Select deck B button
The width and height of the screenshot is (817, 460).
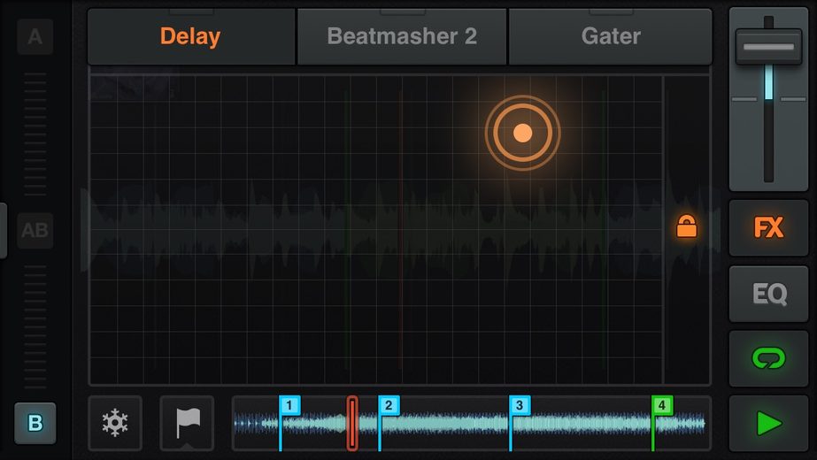(35, 423)
